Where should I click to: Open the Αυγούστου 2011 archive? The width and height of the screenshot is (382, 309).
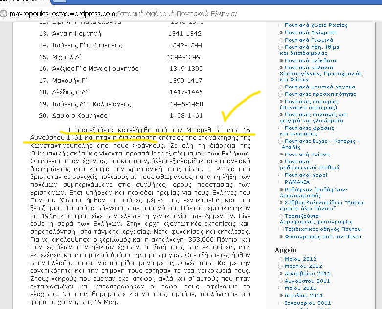click(307, 281)
